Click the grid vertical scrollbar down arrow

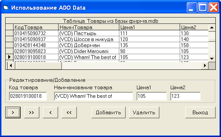pos(212,59)
